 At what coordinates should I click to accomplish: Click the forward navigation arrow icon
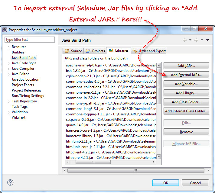pos(196,40)
